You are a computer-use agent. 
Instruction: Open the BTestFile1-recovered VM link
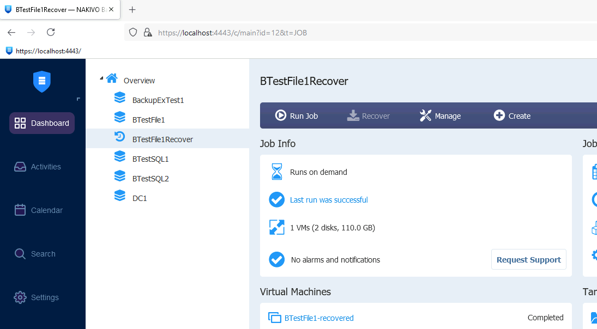click(319, 318)
